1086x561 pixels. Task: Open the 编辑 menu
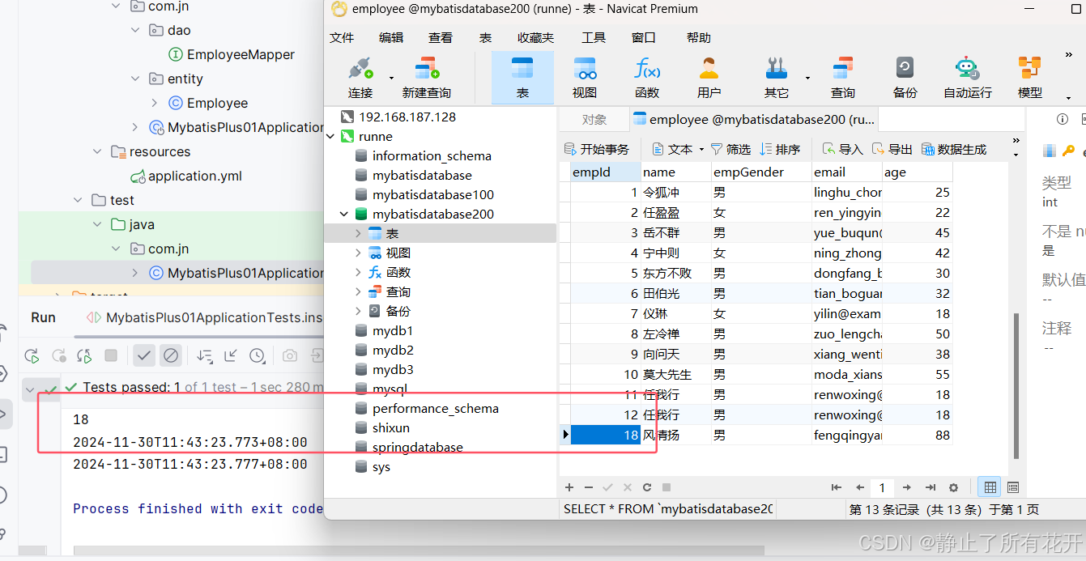[391, 37]
